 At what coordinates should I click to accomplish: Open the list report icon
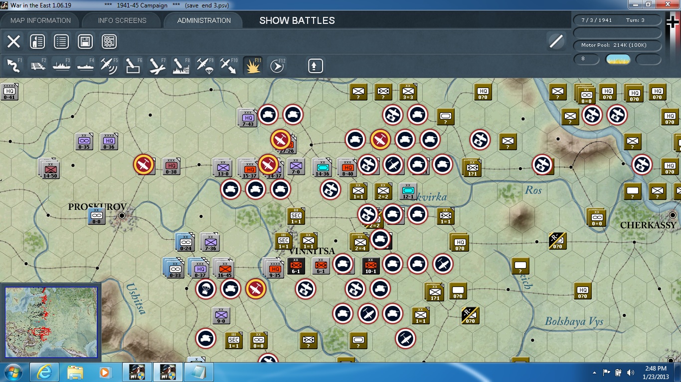click(61, 41)
